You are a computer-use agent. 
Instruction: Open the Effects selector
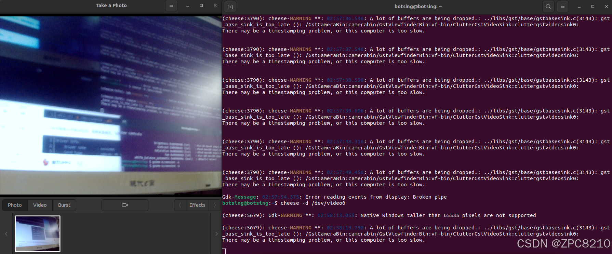pyautogui.click(x=197, y=205)
